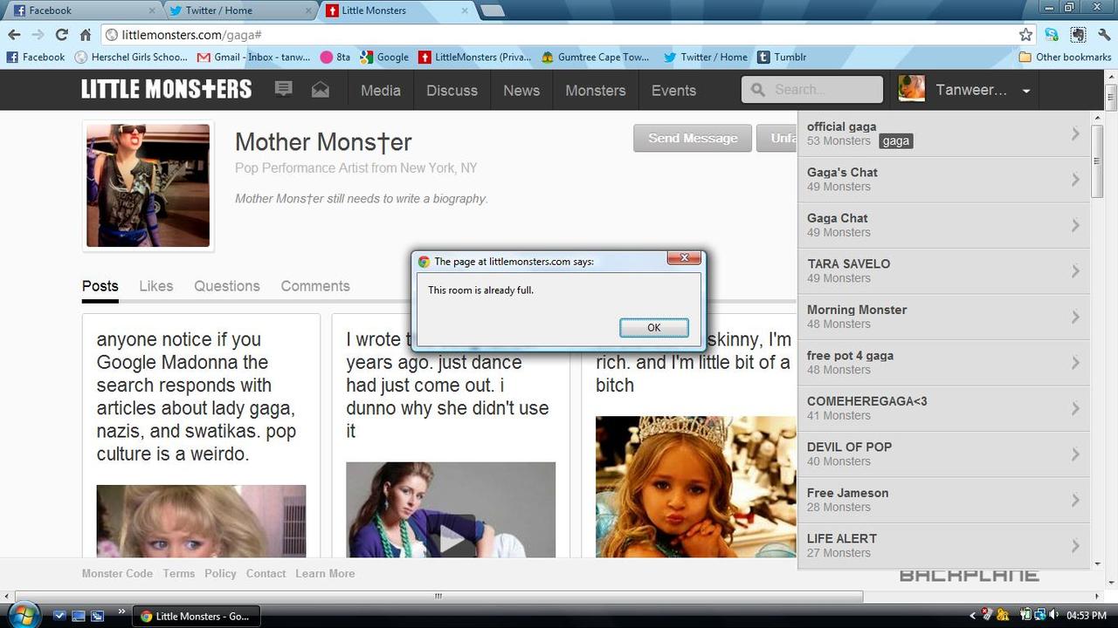Open the Tumblr bookmark
1118x628 pixels.
(x=782, y=57)
